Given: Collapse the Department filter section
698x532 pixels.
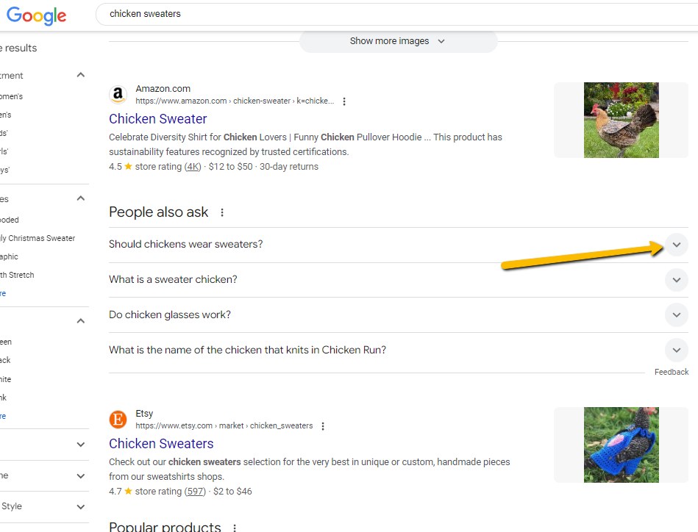Looking at the screenshot, I should 81,75.
